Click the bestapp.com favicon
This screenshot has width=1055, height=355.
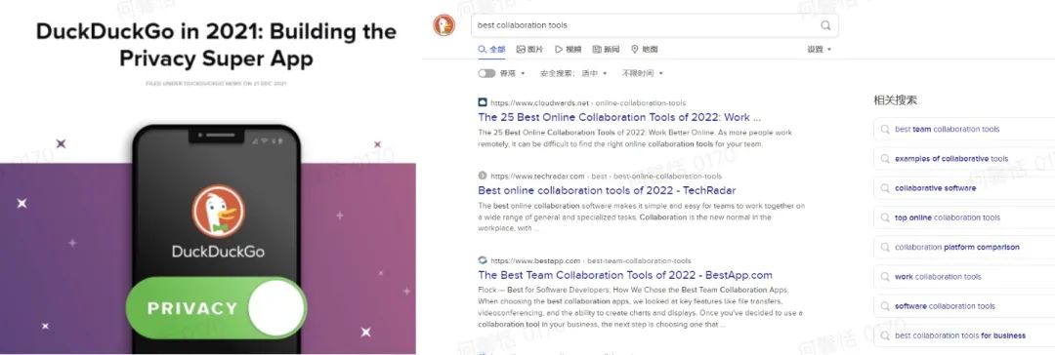[x=483, y=260]
